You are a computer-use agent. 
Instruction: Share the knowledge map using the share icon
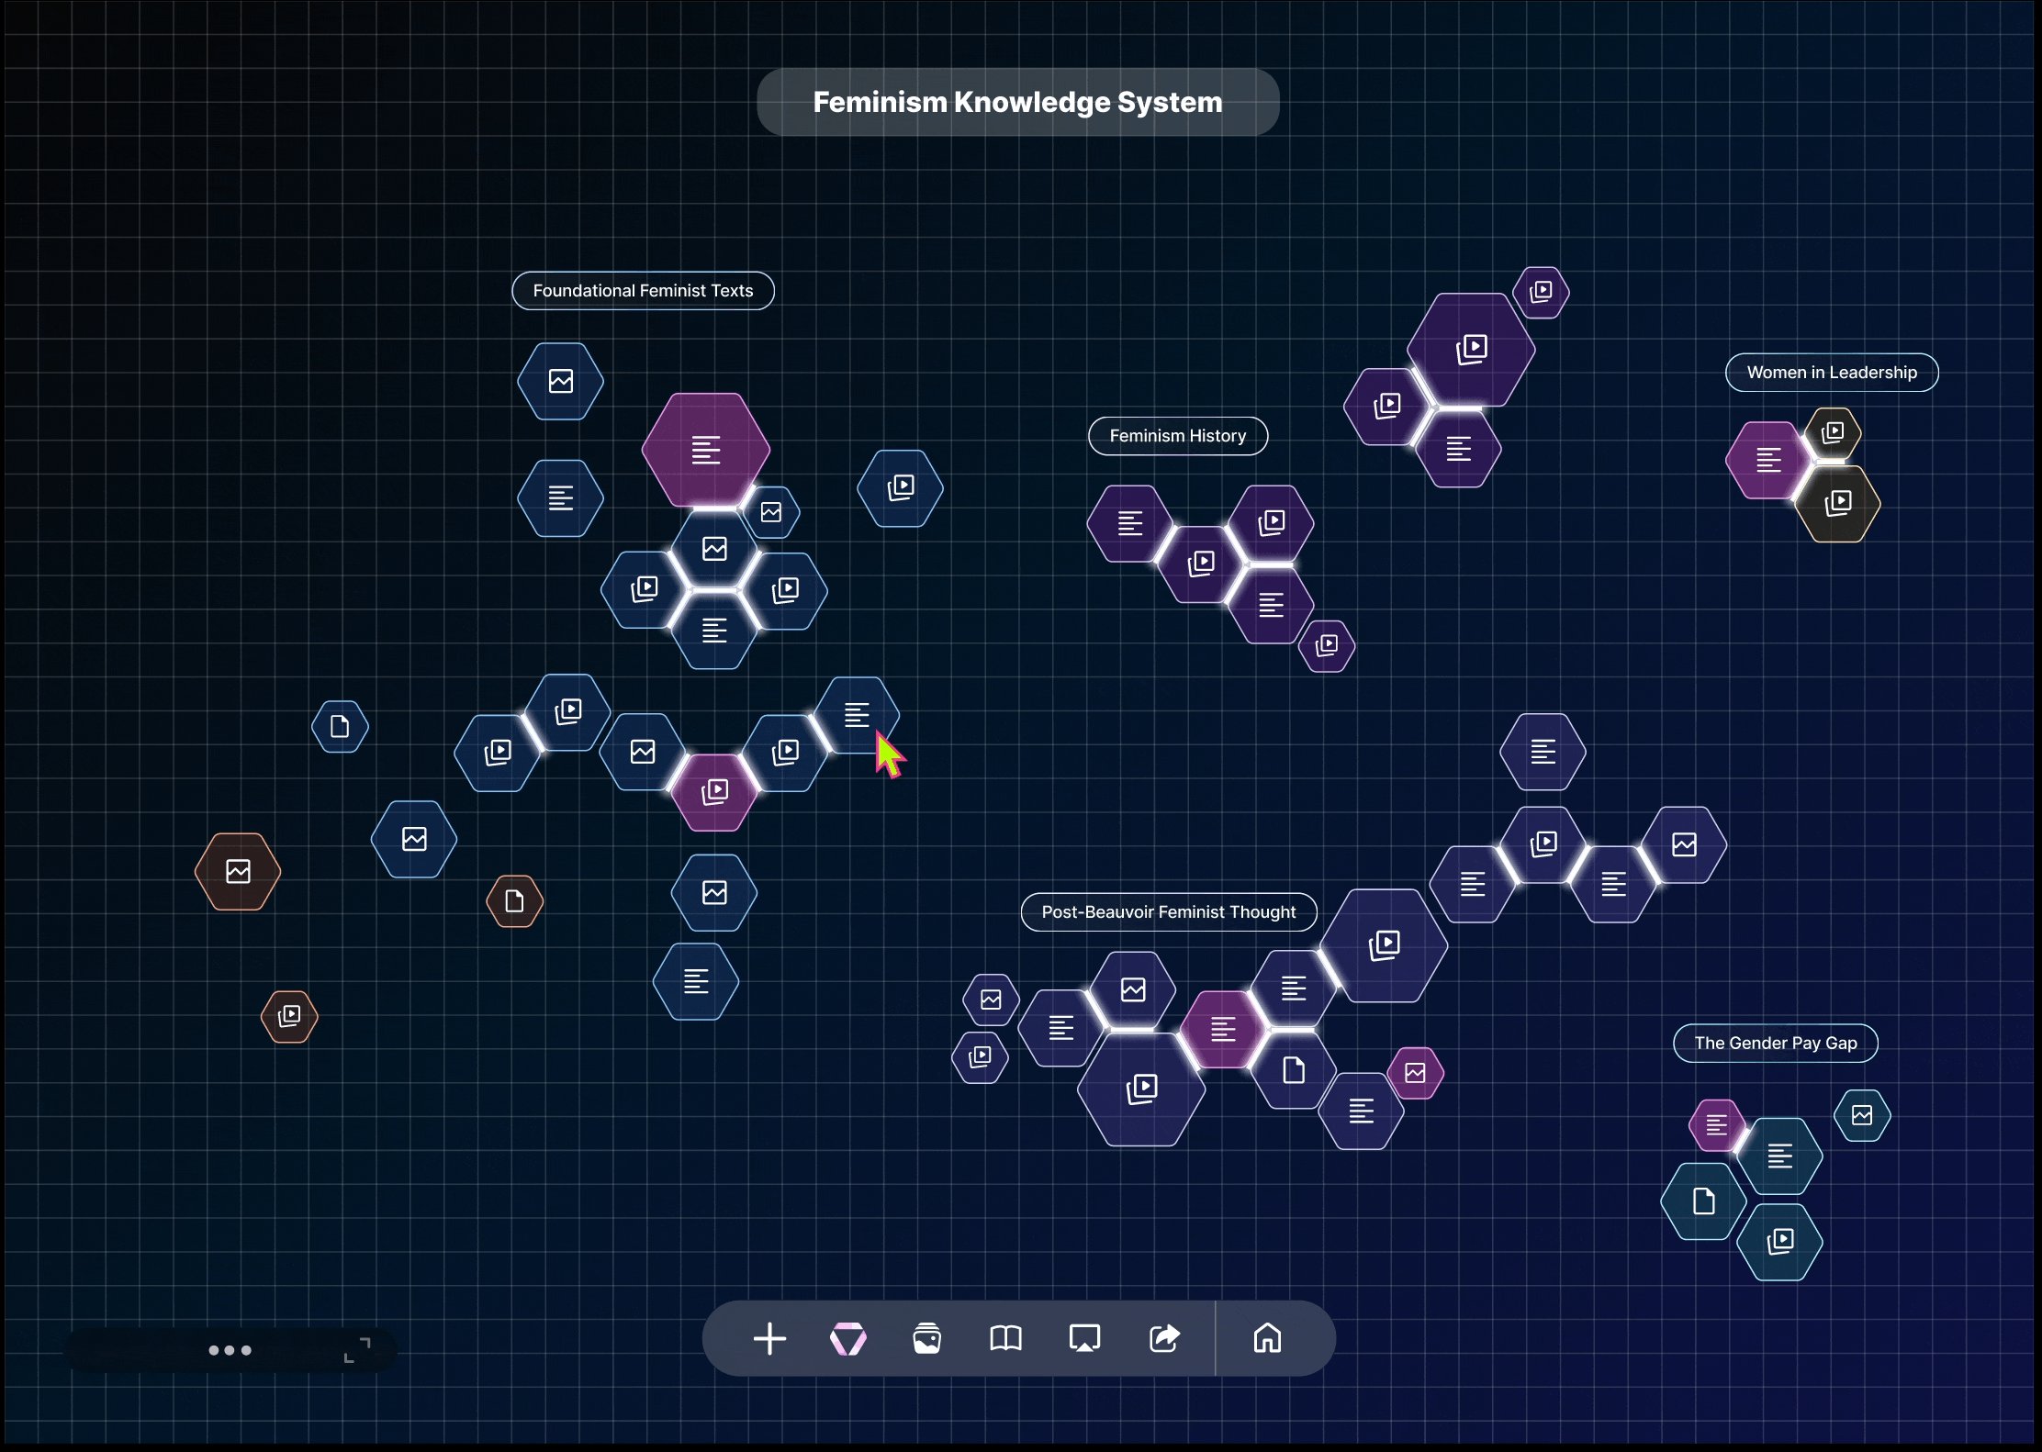point(1163,1339)
